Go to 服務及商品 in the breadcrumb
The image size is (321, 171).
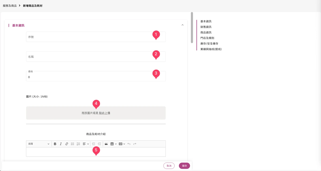(x=10, y=6)
